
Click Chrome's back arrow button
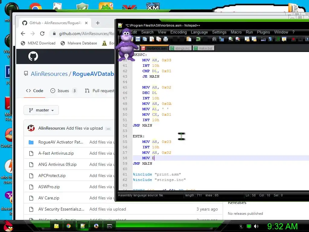[23, 34]
